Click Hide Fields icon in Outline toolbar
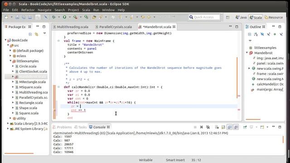 (x=262, y=34)
